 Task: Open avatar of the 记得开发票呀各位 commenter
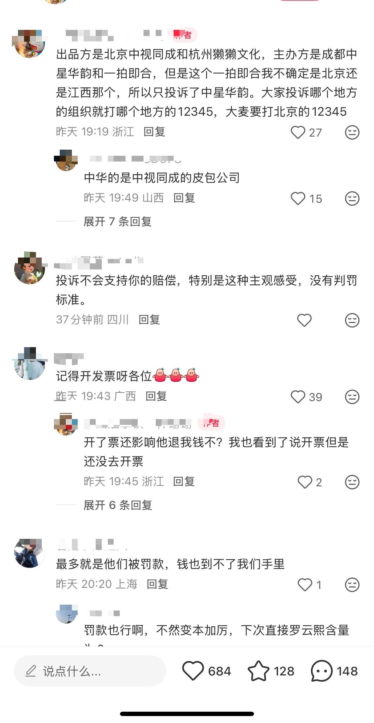coord(30,364)
